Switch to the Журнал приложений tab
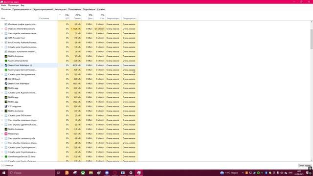This screenshot has width=313, height=176. point(43,9)
